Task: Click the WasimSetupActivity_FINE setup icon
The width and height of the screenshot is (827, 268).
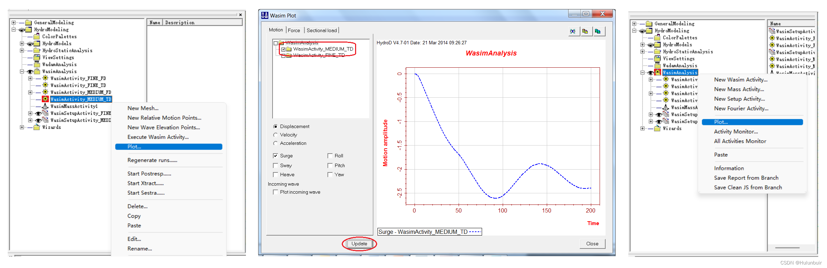Action: [x=45, y=113]
